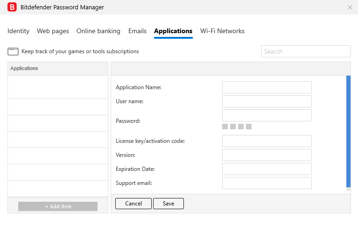Focus the License key/activation code field
The width and height of the screenshot is (358, 233).
(267, 141)
